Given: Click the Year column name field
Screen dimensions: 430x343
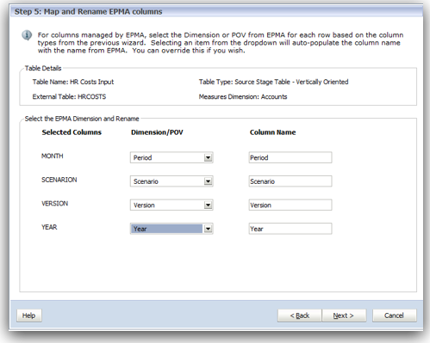Looking at the screenshot, I should [290, 229].
